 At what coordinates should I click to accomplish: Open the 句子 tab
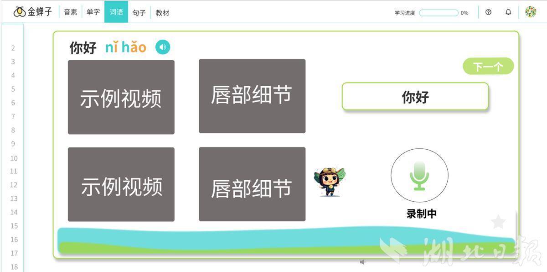(x=139, y=13)
